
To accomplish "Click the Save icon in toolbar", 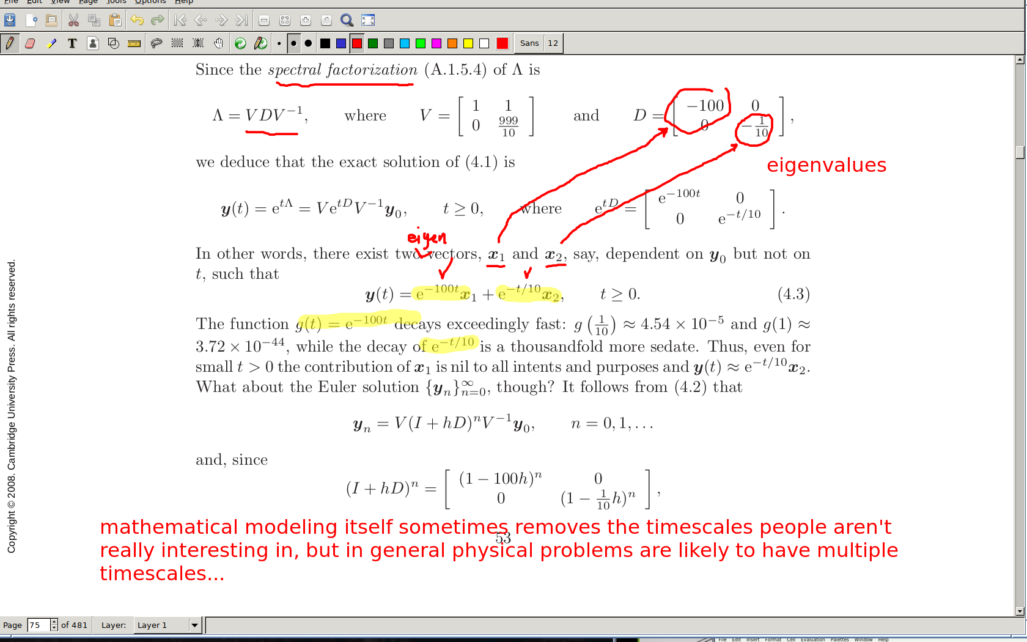I will (10, 20).
